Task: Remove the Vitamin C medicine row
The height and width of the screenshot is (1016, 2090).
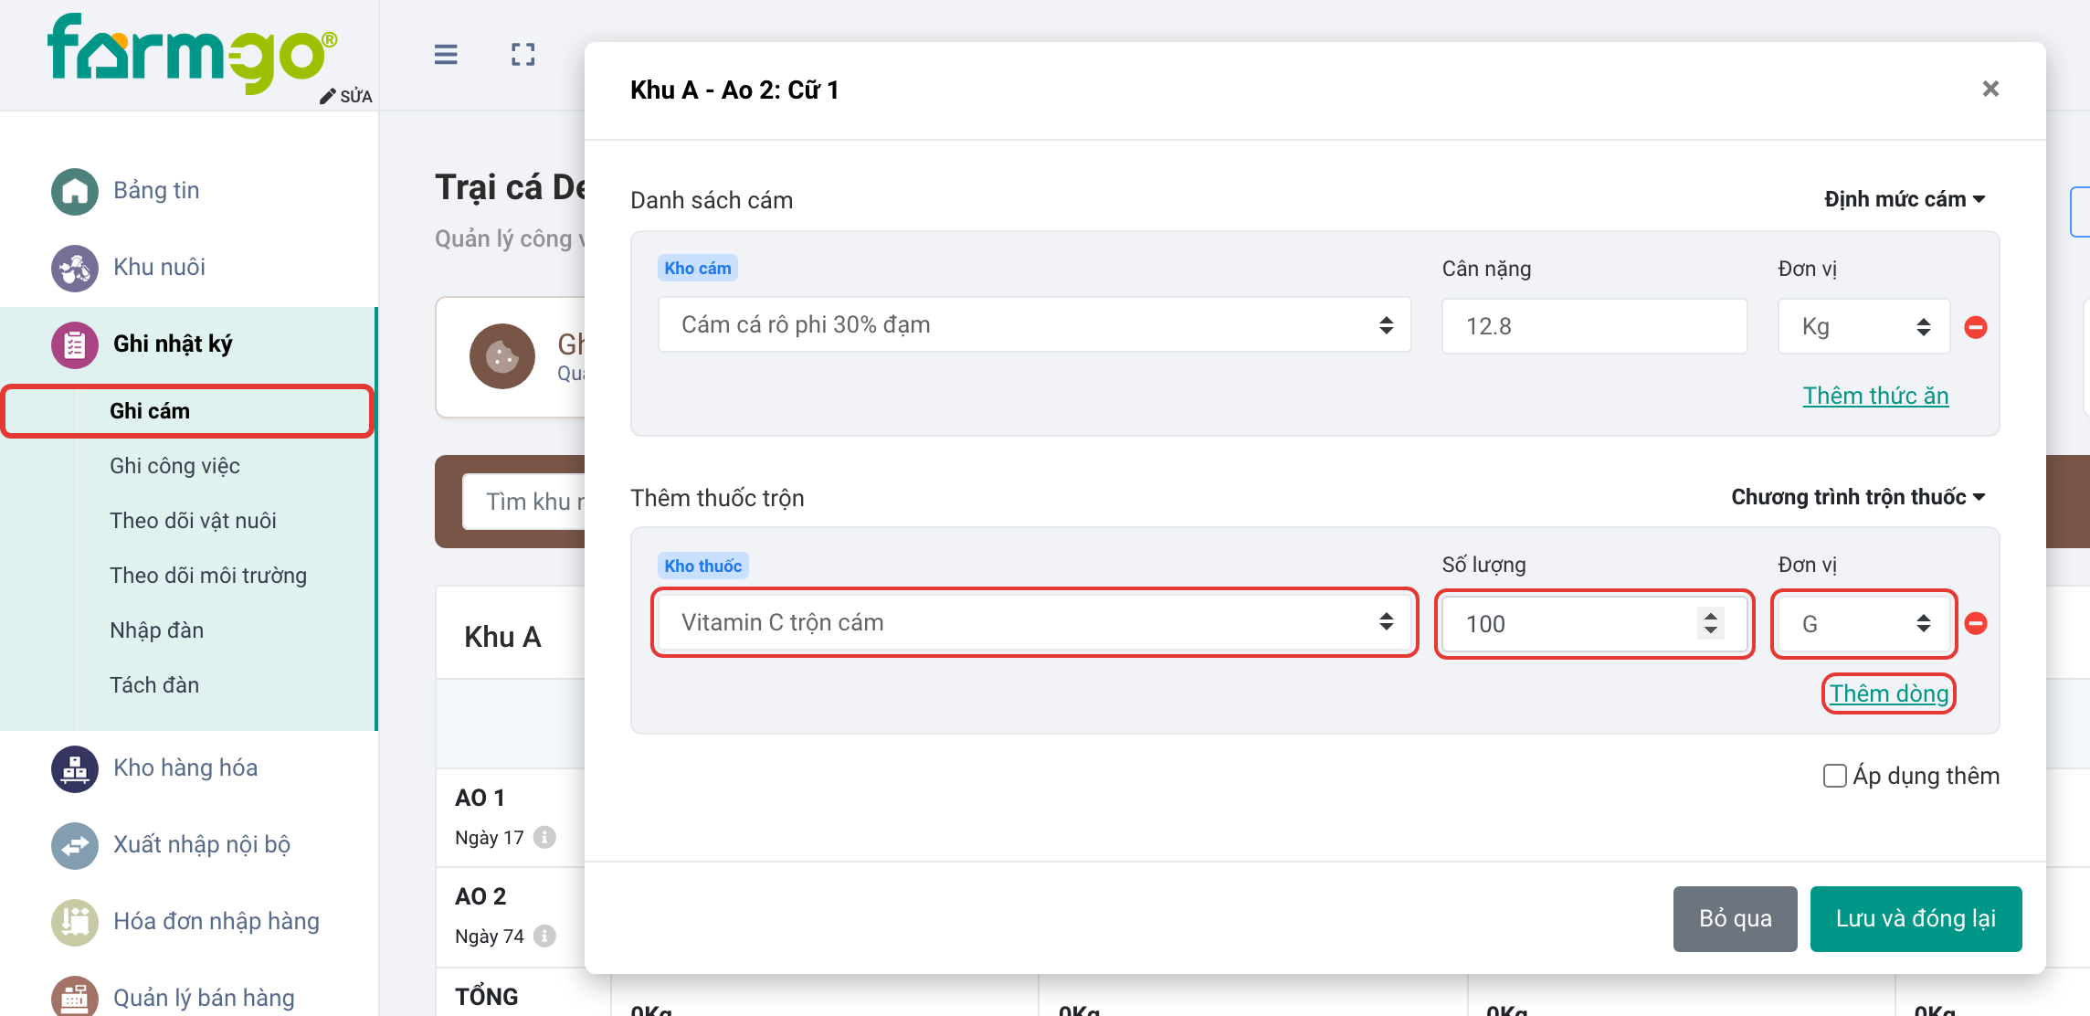Action: (1976, 623)
